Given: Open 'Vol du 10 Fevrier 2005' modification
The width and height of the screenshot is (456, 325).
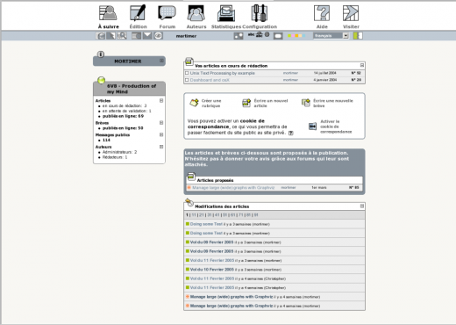Looking at the screenshot, I should click(211, 270).
